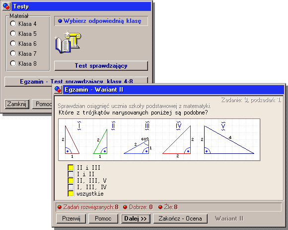Open the Test sprawdzający button
This screenshot has width=288, height=230.
tap(101, 66)
